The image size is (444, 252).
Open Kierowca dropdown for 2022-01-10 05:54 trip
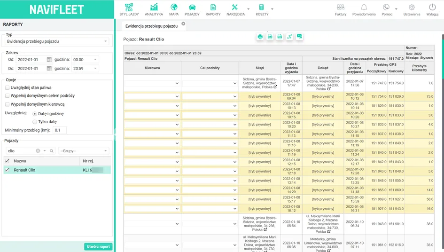tap(152, 224)
